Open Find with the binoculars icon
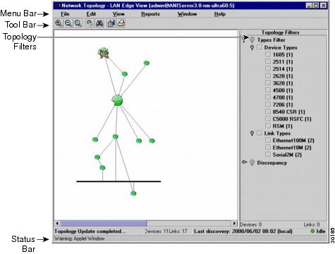The width and height of the screenshot is (335, 254). click(x=99, y=23)
